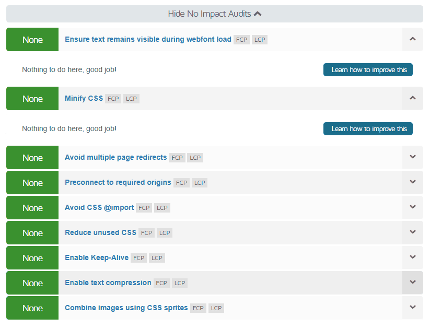Click None badge on Minify CSS audit

[x=32, y=98]
